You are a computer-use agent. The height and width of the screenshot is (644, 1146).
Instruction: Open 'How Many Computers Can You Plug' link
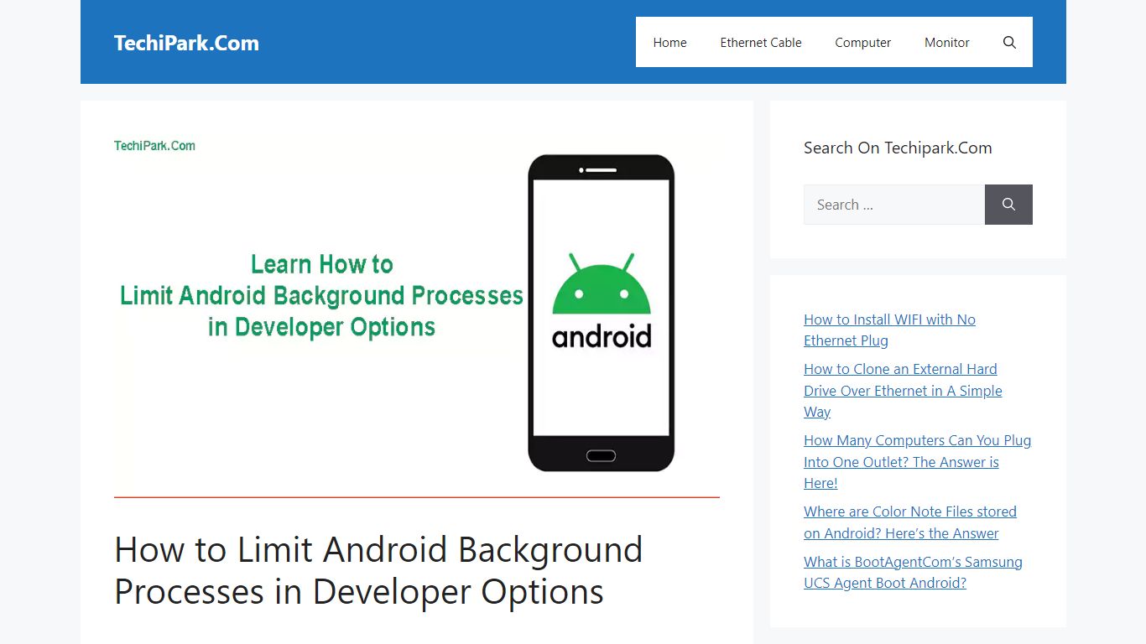coord(917,462)
